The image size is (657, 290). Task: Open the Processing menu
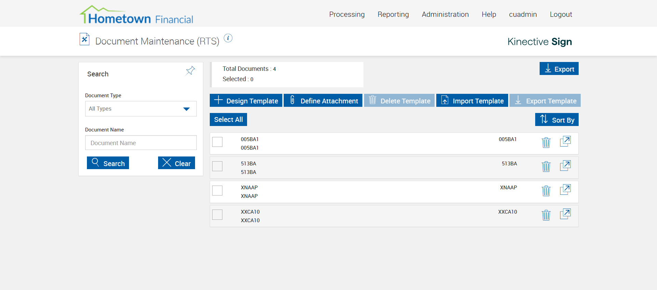[x=347, y=14]
